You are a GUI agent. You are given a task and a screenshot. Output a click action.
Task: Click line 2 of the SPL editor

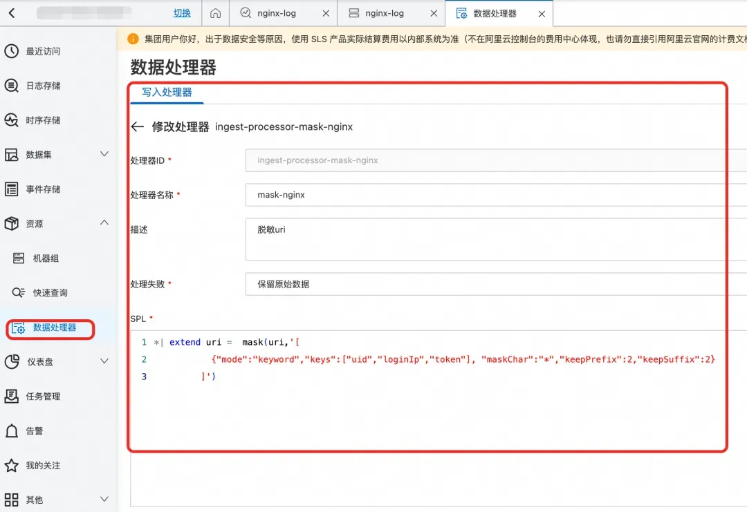463,359
